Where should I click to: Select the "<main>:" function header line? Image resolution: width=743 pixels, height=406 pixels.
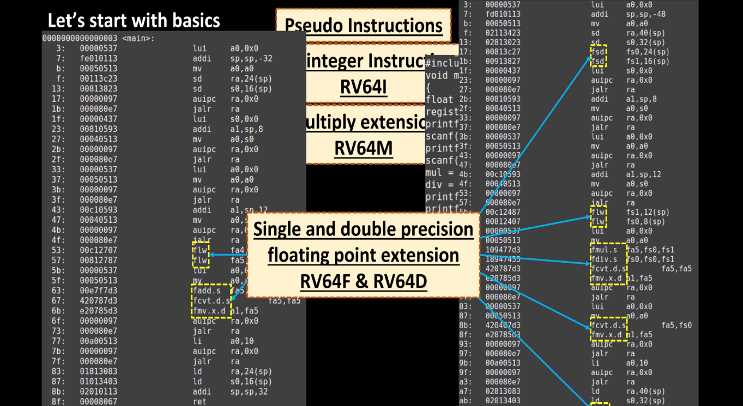click(98, 39)
